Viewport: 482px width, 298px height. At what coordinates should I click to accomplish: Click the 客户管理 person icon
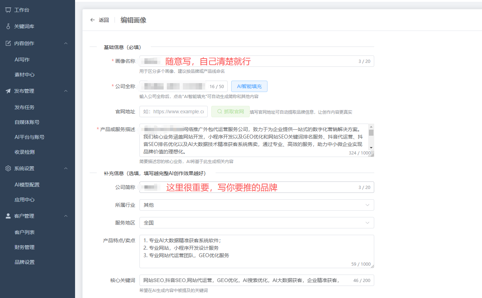point(9,216)
